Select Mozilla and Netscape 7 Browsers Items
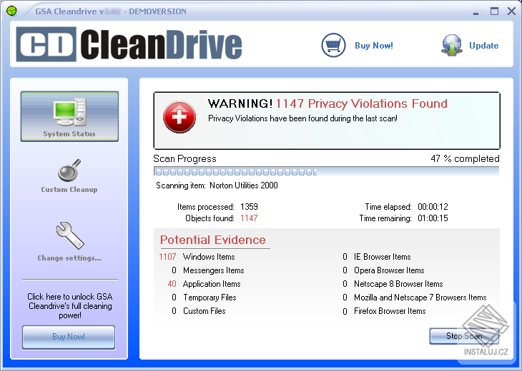522x371 pixels. [415, 298]
